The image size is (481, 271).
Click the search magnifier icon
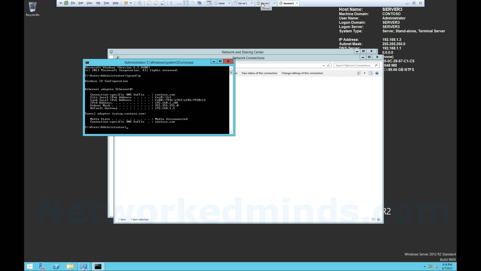coord(376,65)
